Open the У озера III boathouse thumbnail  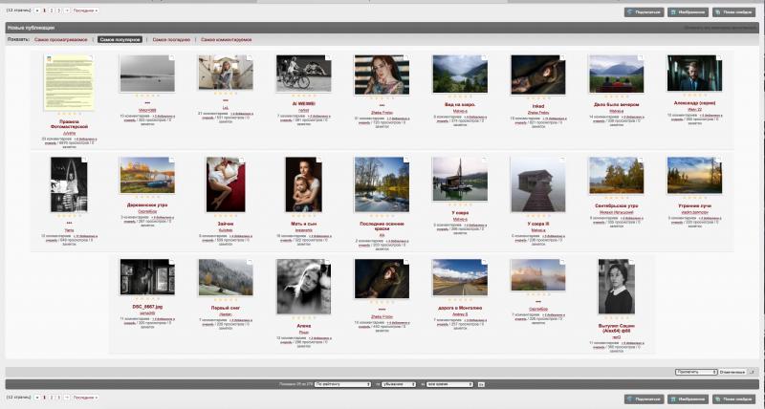click(x=538, y=184)
